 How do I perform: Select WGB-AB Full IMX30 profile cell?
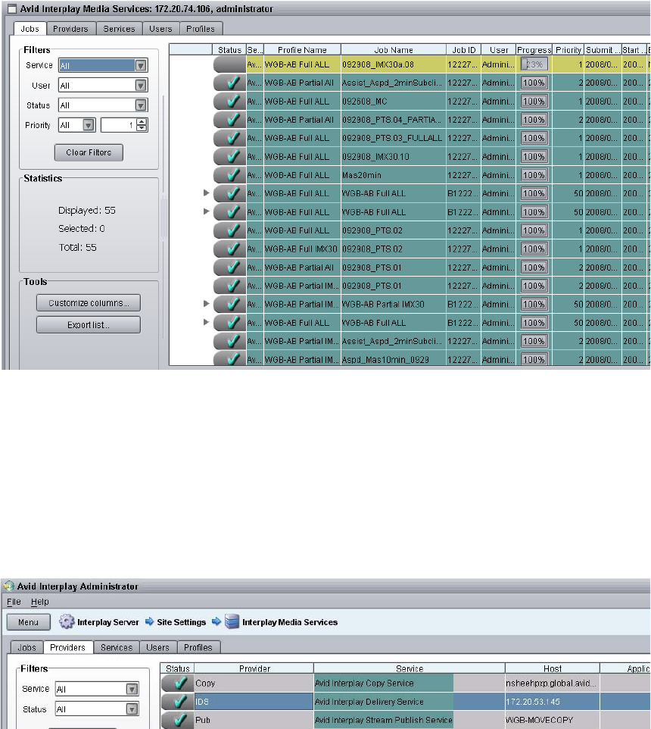(x=302, y=249)
